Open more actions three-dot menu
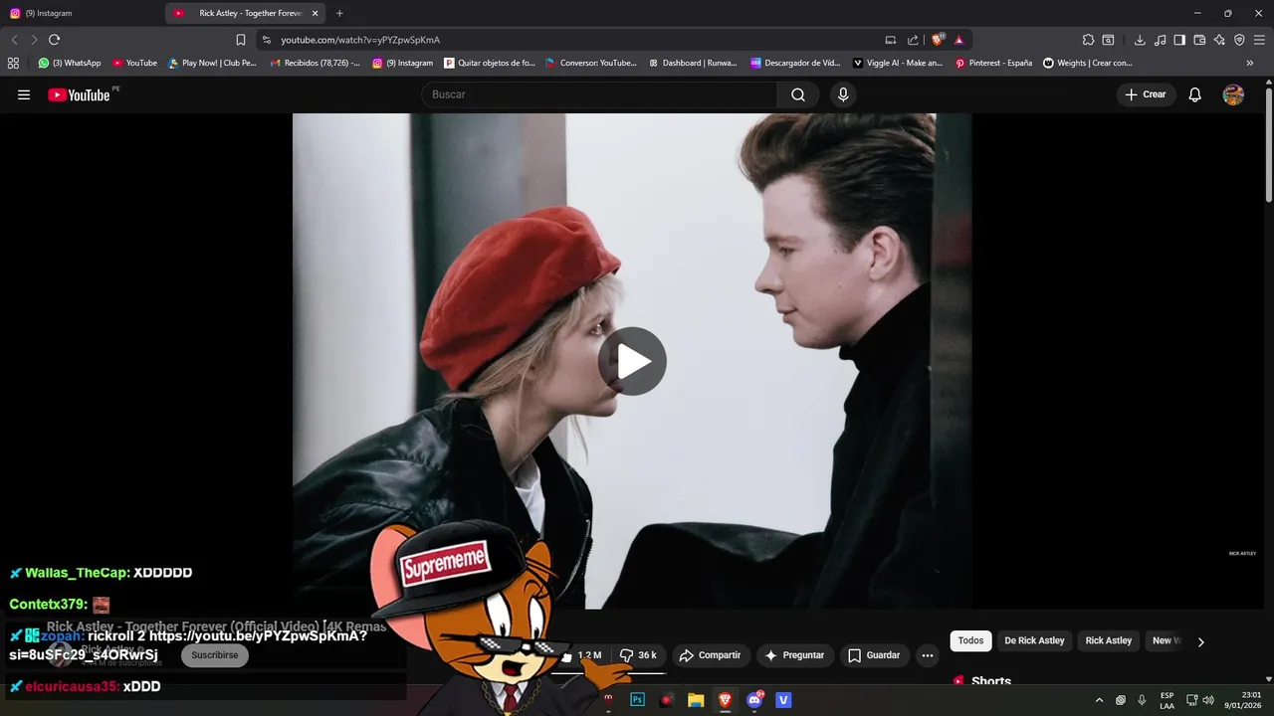The image size is (1274, 716). 928,655
